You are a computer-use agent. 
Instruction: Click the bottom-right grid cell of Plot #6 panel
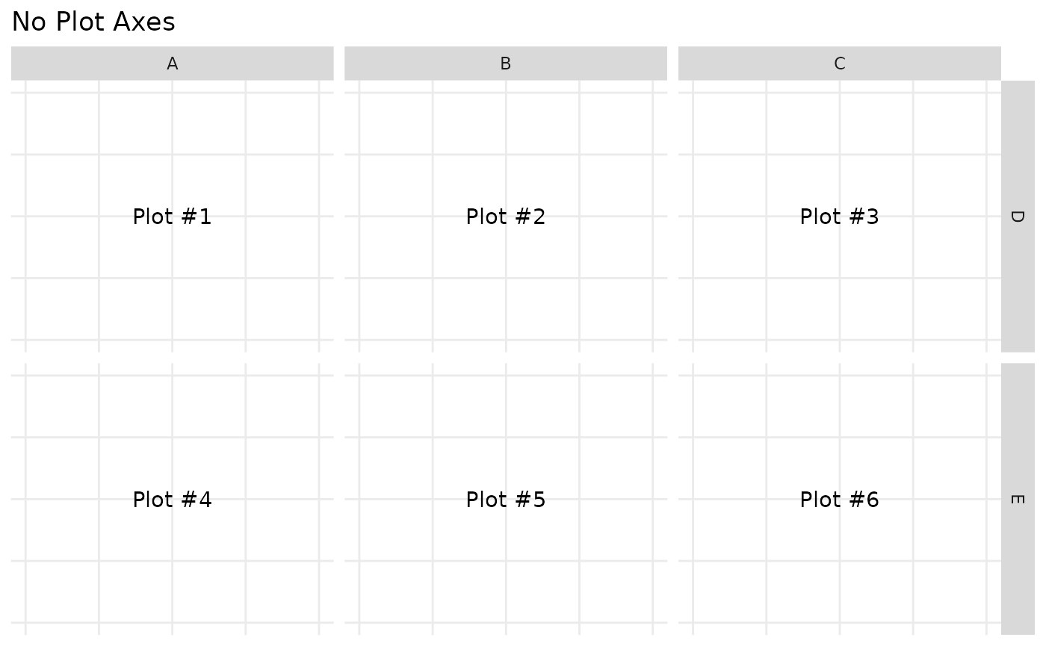(x=950, y=591)
